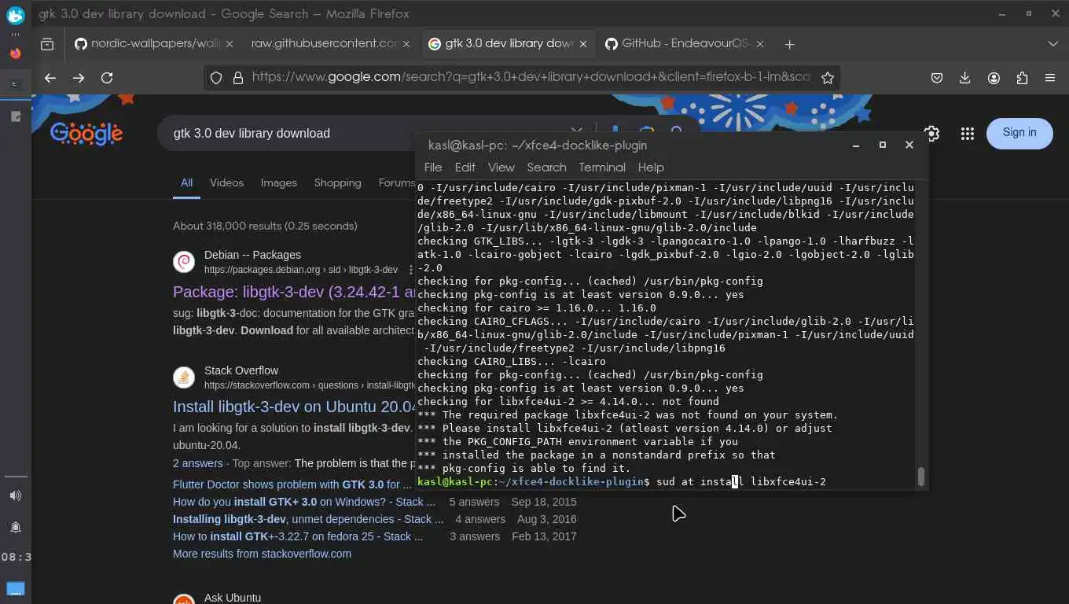Select the Shopping search tab

(x=338, y=182)
